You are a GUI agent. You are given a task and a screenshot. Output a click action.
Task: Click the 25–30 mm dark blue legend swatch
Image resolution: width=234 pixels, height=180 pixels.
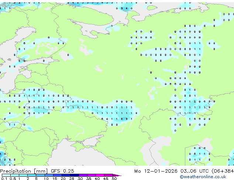tap(75, 175)
